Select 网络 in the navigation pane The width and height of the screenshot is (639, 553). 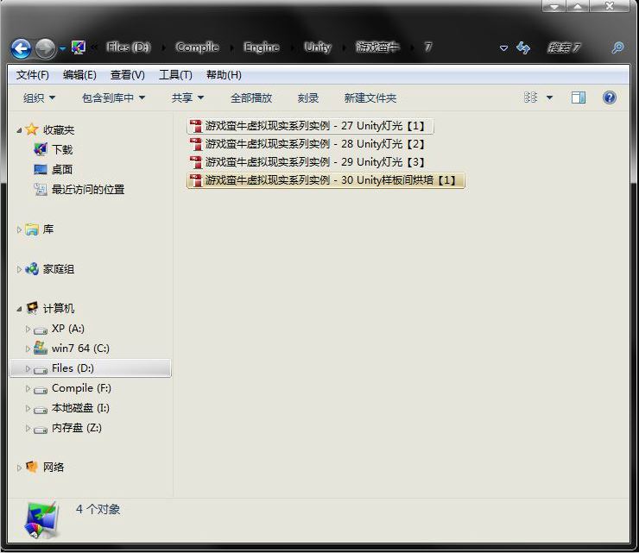tap(54, 468)
